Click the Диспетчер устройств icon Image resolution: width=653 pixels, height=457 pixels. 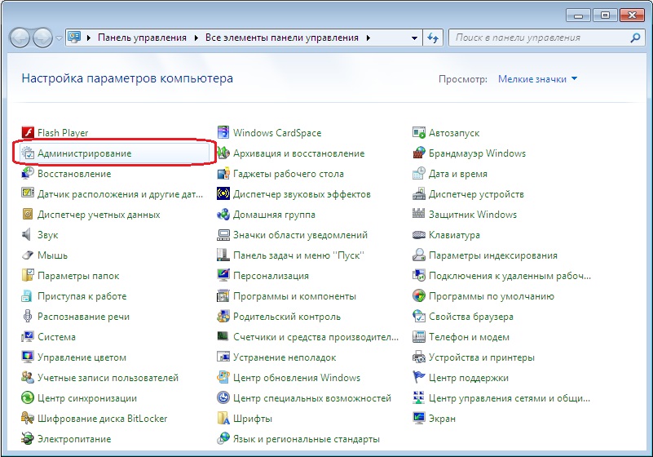tap(419, 194)
